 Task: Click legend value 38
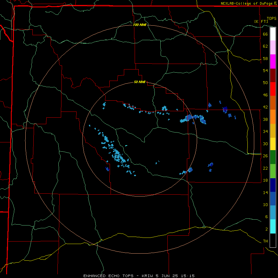[x=265, y=119]
